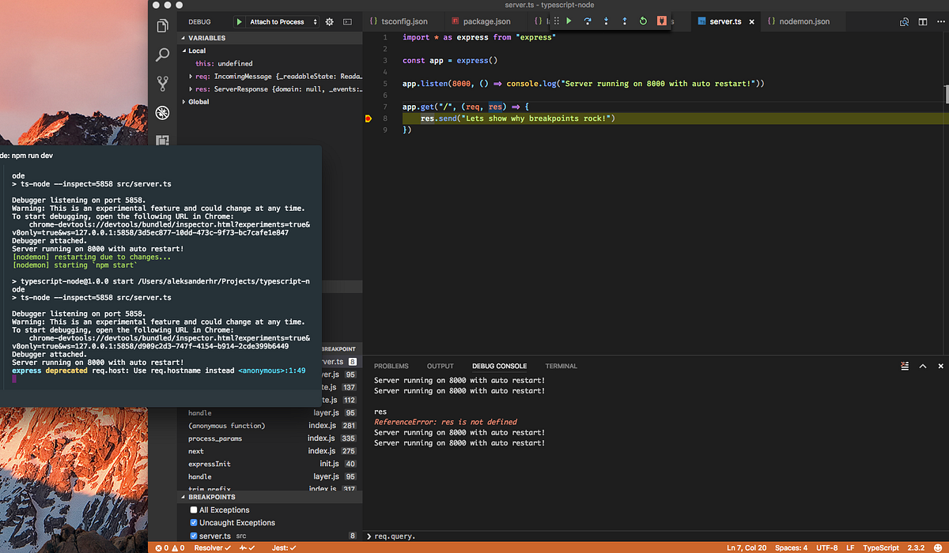949x553 pixels.
Task: Select the Explorer icon in the activity bar
Action: click(162, 25)
